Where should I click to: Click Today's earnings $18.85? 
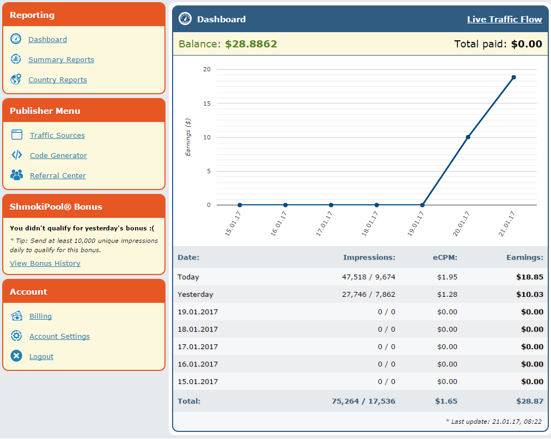(x=530, y=277)
